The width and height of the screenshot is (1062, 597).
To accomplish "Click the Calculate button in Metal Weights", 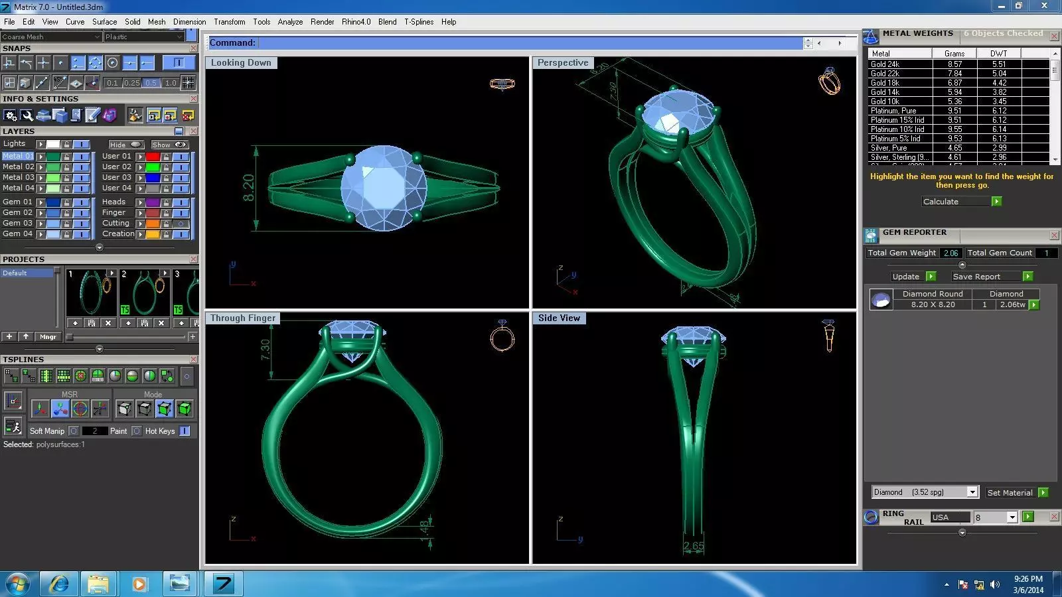I will click(x=961, y=202).
